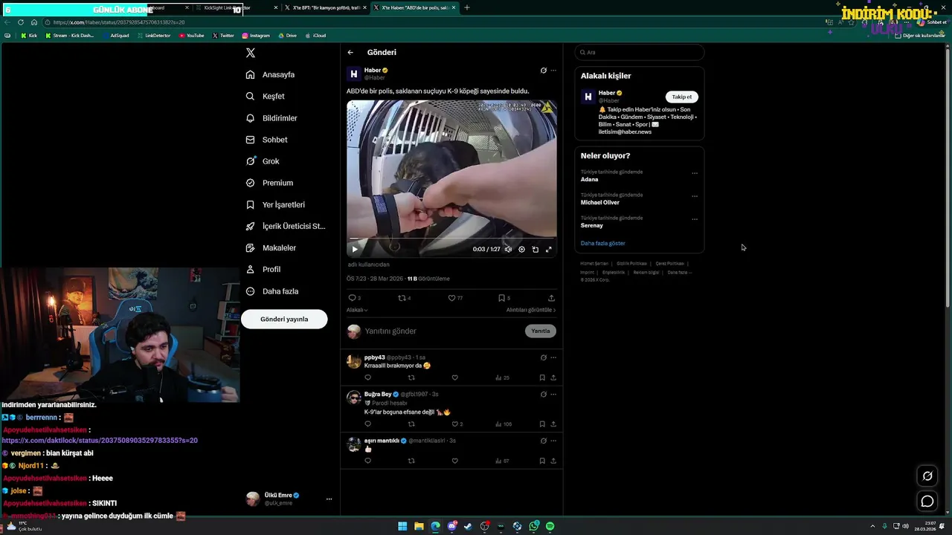Play the video in the post
This screenshot has width=952, height=535.
click(354, 250)
